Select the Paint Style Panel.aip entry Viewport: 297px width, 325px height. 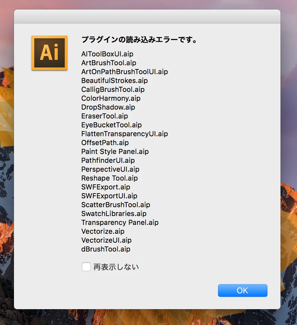[115, 151]
